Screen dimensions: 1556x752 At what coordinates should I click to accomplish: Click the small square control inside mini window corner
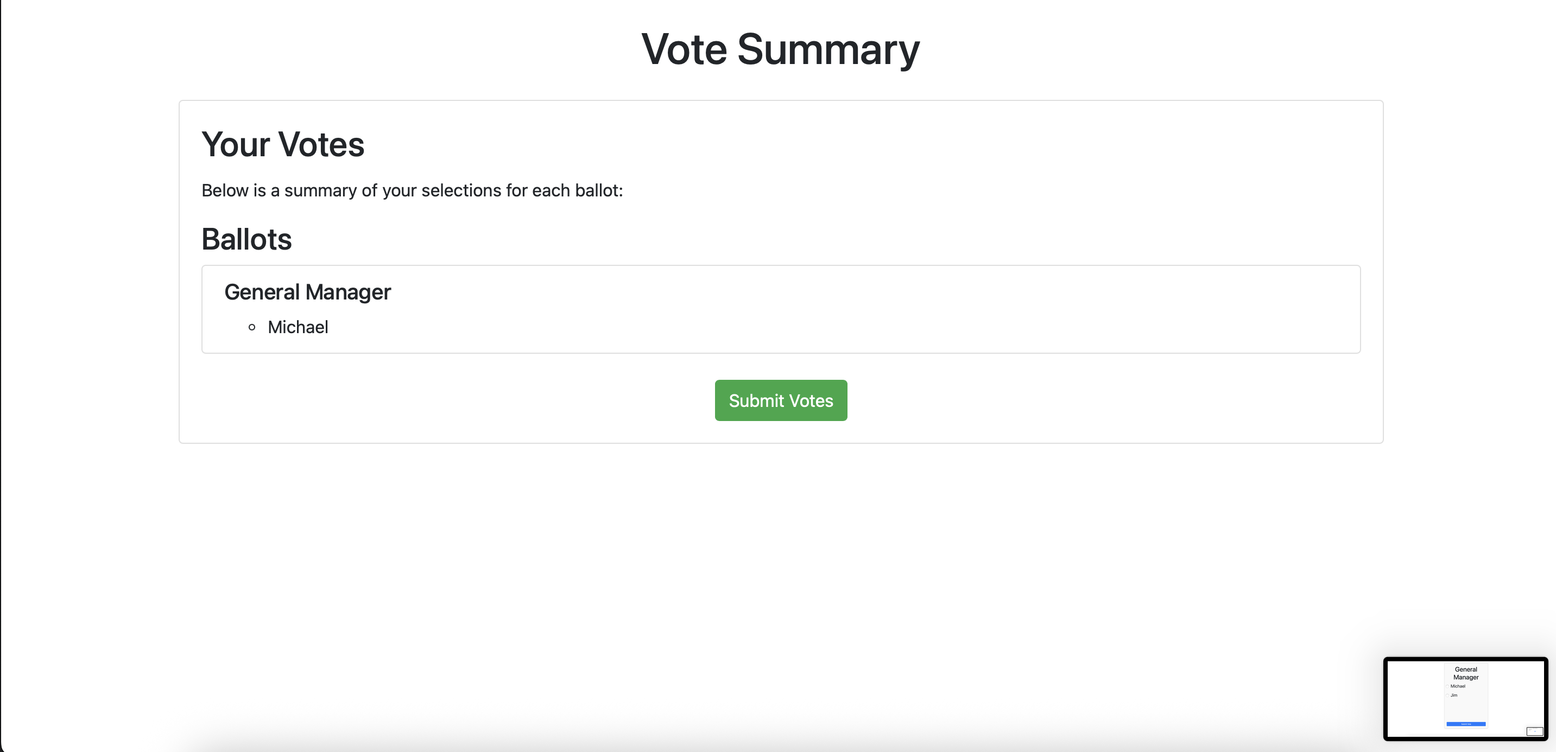1535,732
